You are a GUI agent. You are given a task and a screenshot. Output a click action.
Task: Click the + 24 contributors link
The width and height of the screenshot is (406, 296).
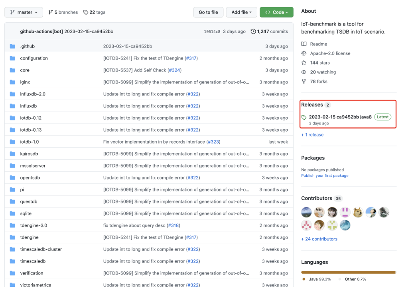point(319,239)
